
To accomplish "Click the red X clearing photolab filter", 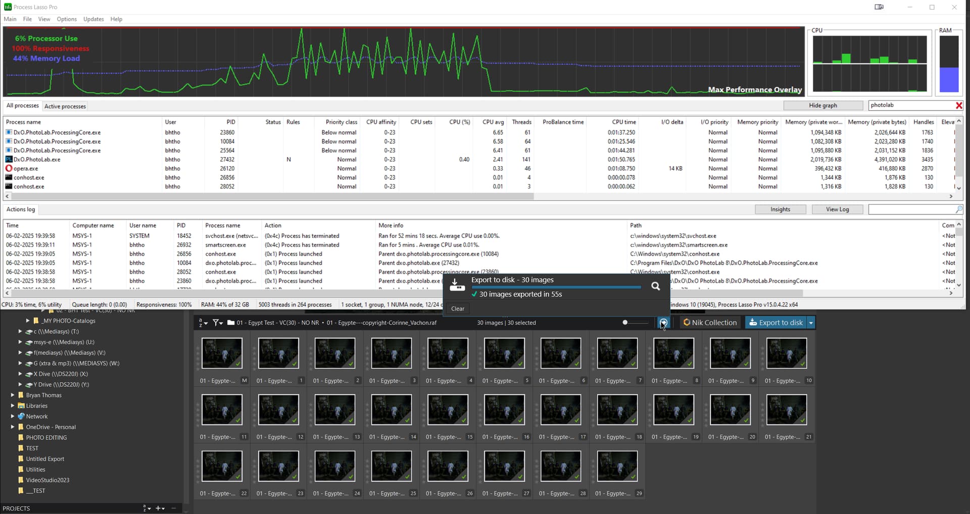I will [x=958, y=105].
